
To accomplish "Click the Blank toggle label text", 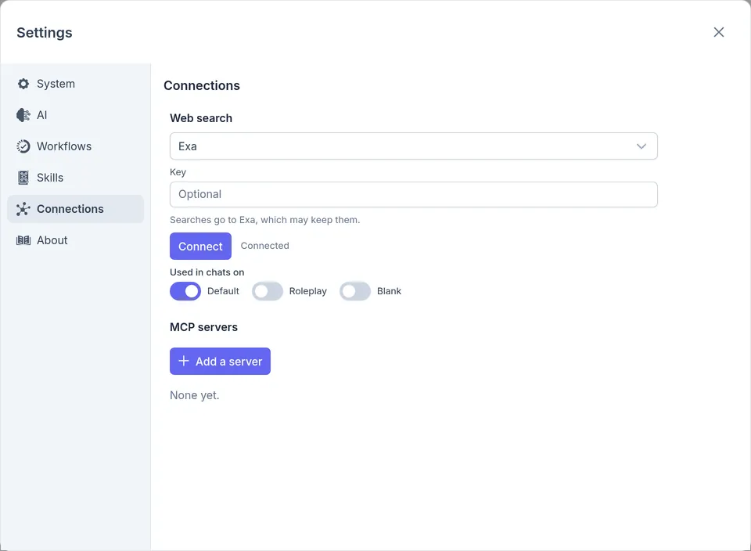I will (389, 291).
